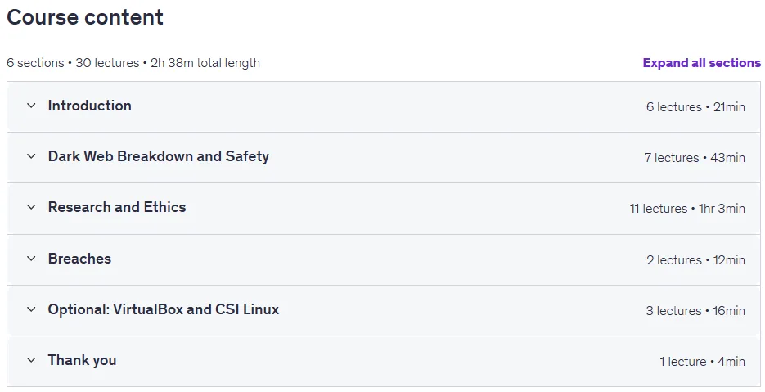Expand Dark Web Breakdown and Safety chevron

tap(31, 156)
